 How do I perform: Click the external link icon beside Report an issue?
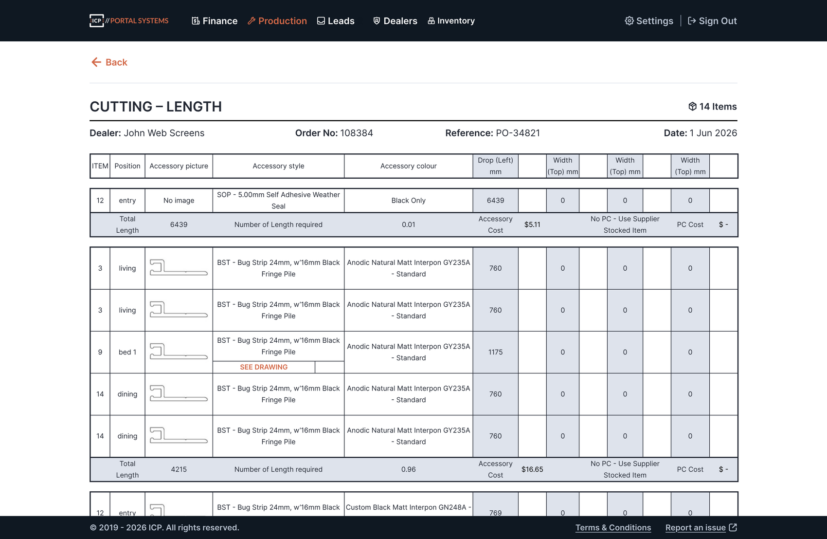[733, 528]
